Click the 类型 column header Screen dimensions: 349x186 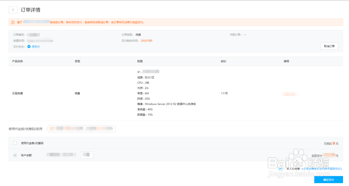(x=77, y=61)
